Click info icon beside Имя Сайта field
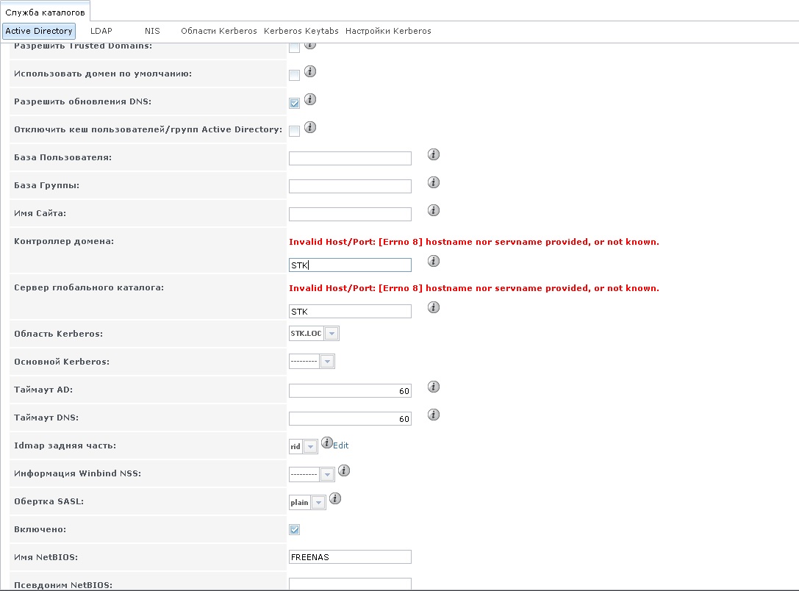Viewport: 799px width, 591px height. (434, 210)
